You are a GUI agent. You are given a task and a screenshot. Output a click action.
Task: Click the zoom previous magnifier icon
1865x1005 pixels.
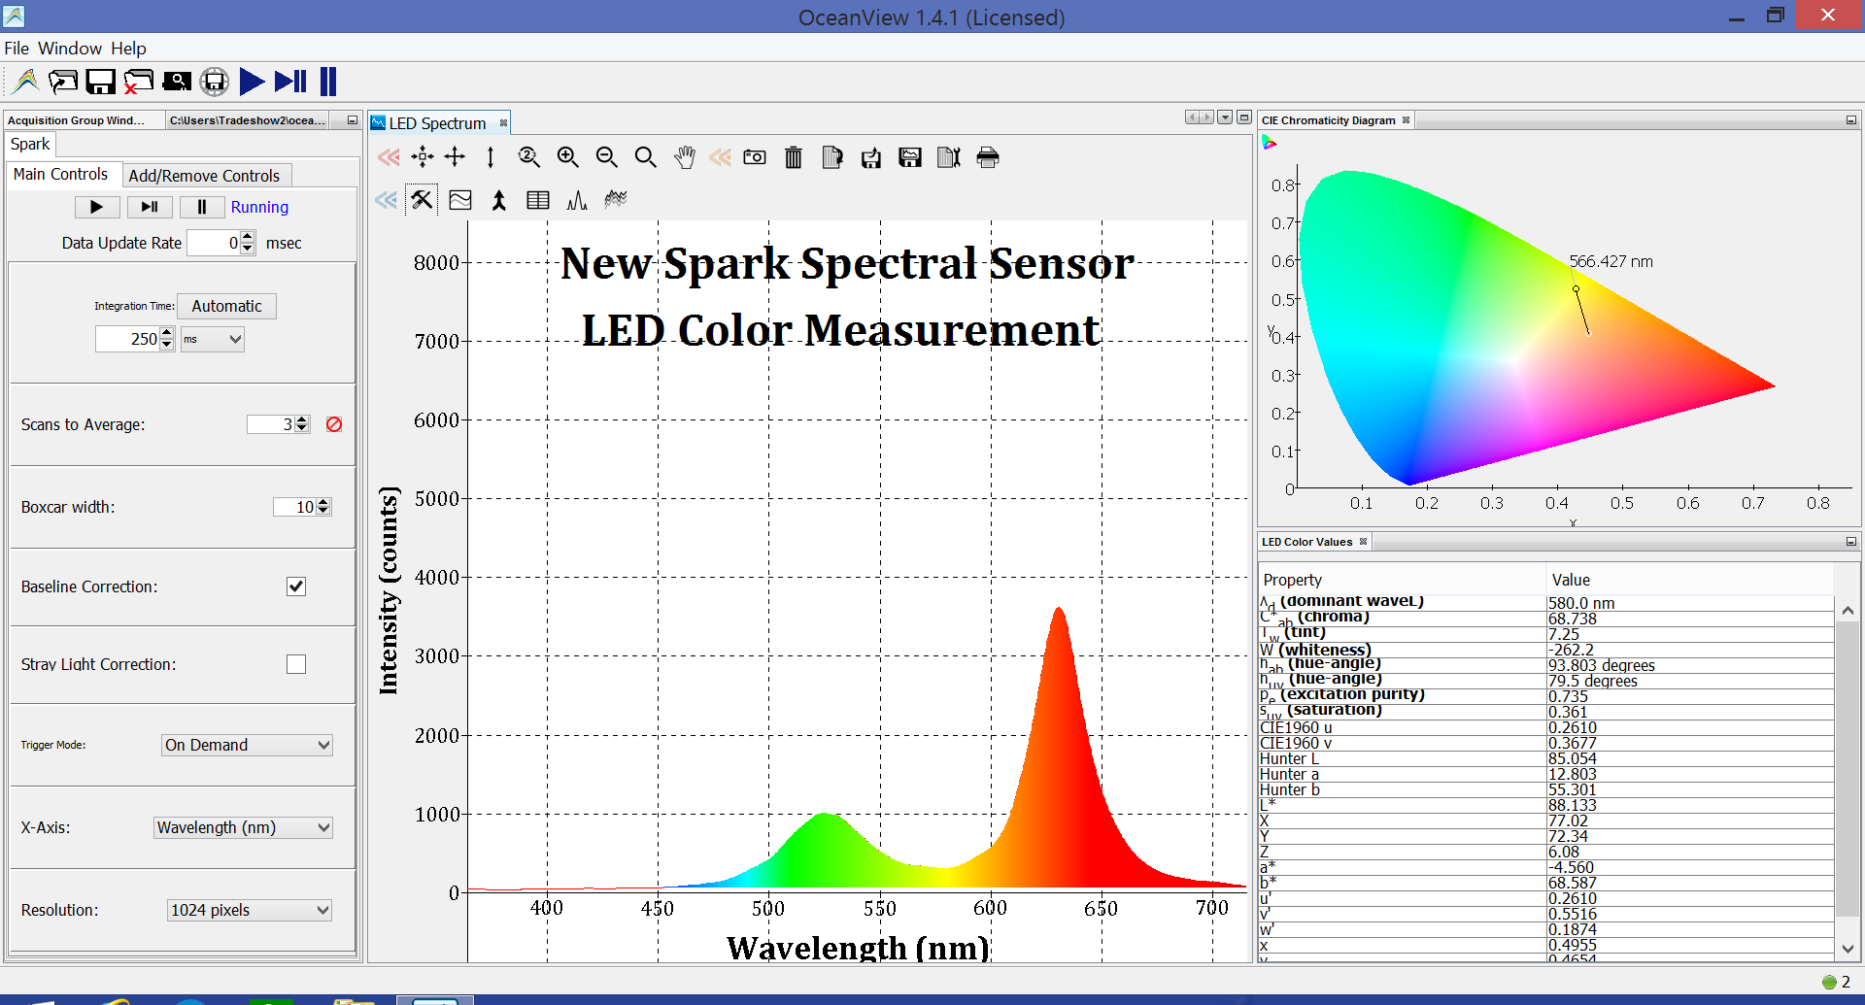click(x=529, y=157)
